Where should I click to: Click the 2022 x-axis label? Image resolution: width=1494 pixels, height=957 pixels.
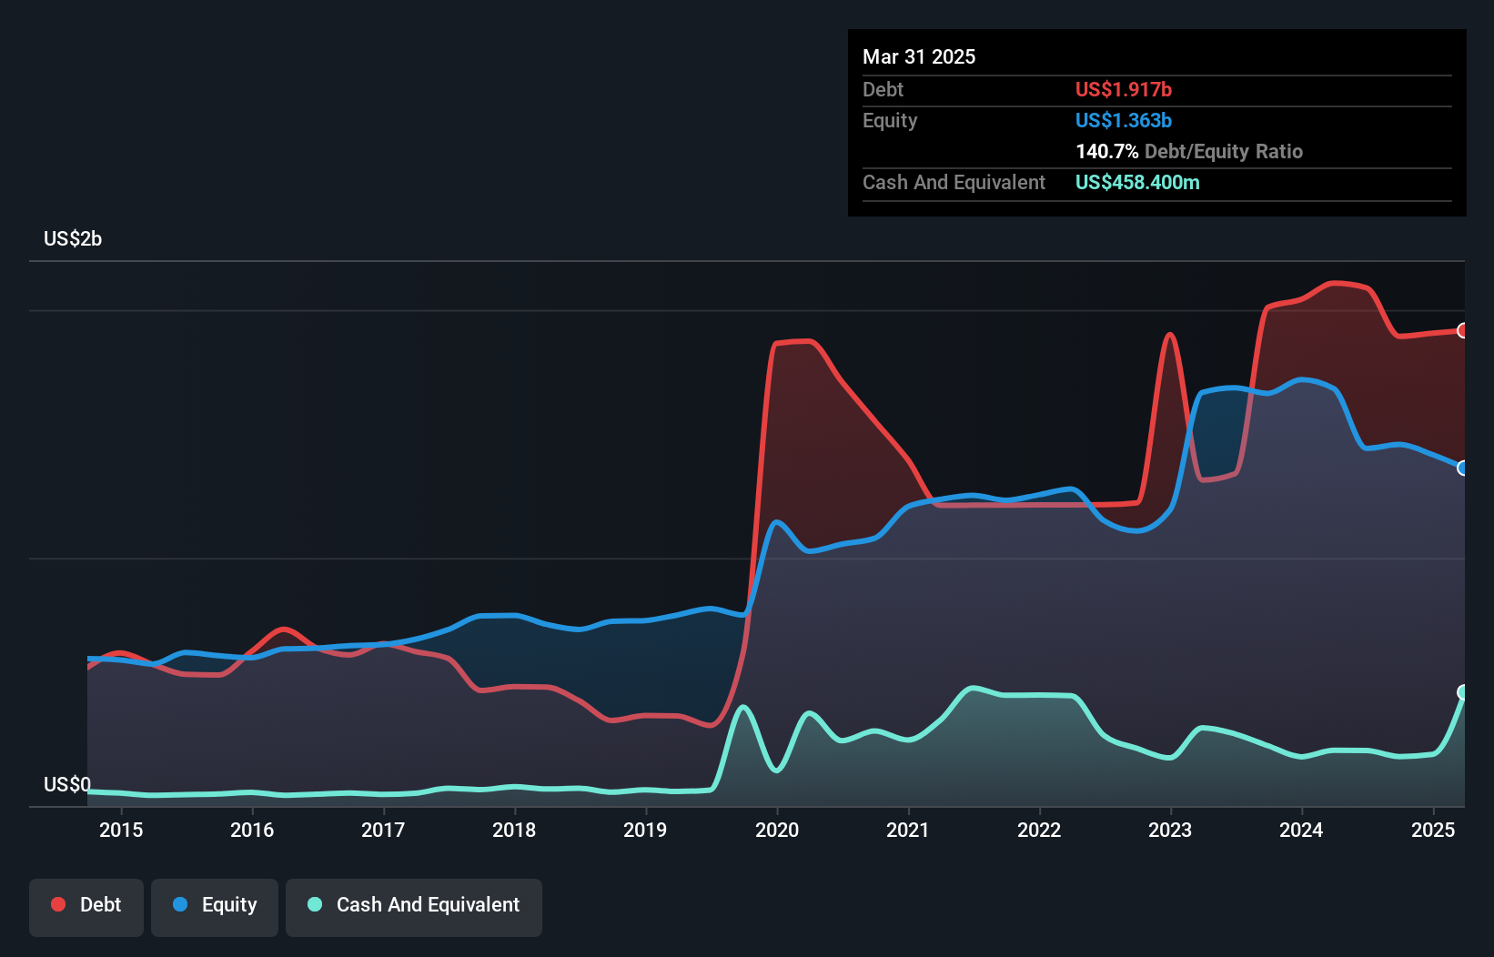coord(1039,830)
